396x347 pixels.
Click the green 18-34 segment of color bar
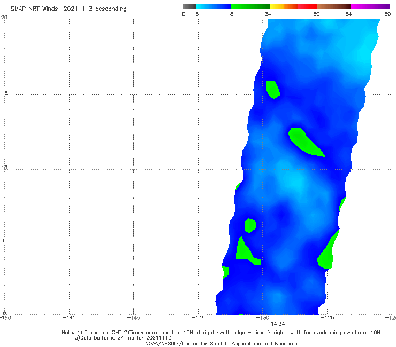250,6
